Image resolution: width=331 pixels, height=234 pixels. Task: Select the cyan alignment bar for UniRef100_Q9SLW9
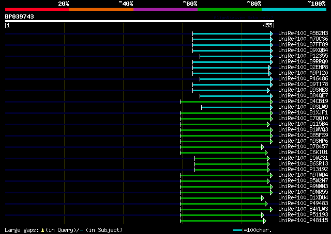point(236,108)
